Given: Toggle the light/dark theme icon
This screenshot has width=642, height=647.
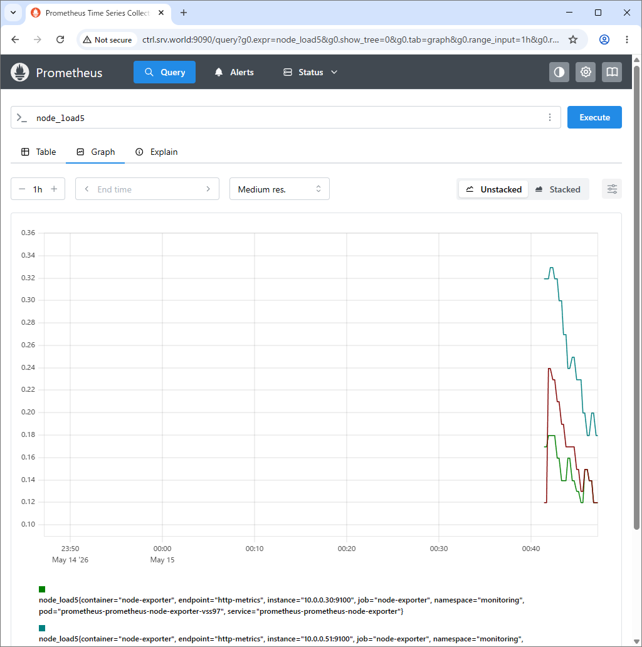Looking at the screenshot, I should click(x=559, y=72).
